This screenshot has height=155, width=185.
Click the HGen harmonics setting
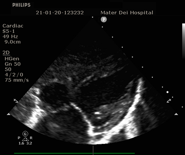[x=12, y=58]
